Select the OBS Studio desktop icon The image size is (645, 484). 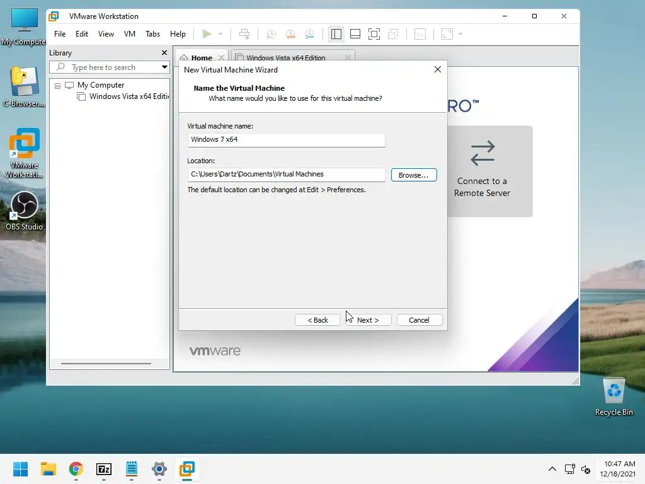click(25, 210)
